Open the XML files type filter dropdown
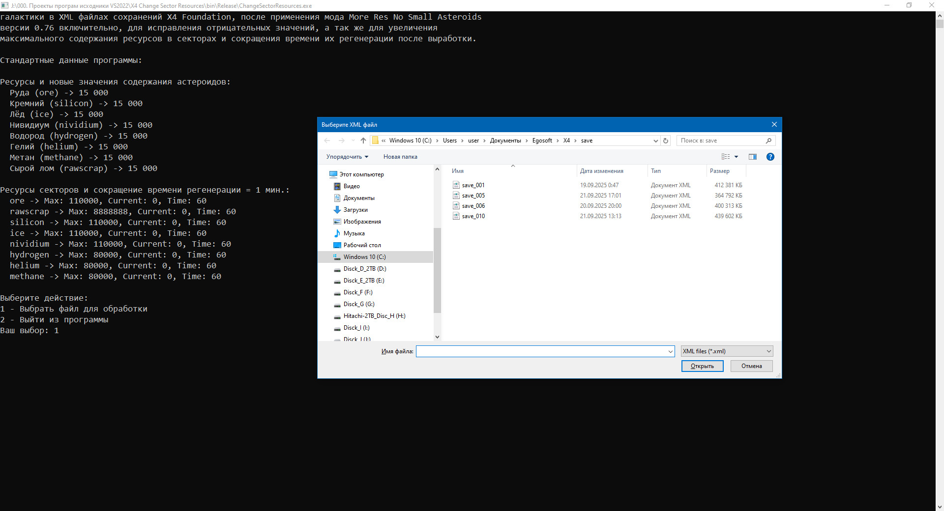Viewport: 944px width, 511px height. click(727, 351)
